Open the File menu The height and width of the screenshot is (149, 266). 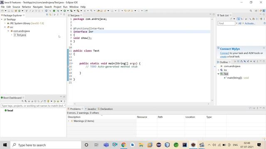(x=3, y=7)
